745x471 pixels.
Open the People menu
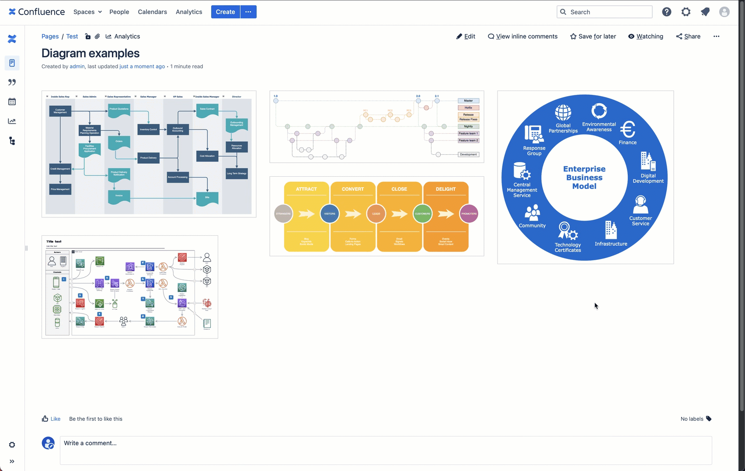(x=119, y=12)
